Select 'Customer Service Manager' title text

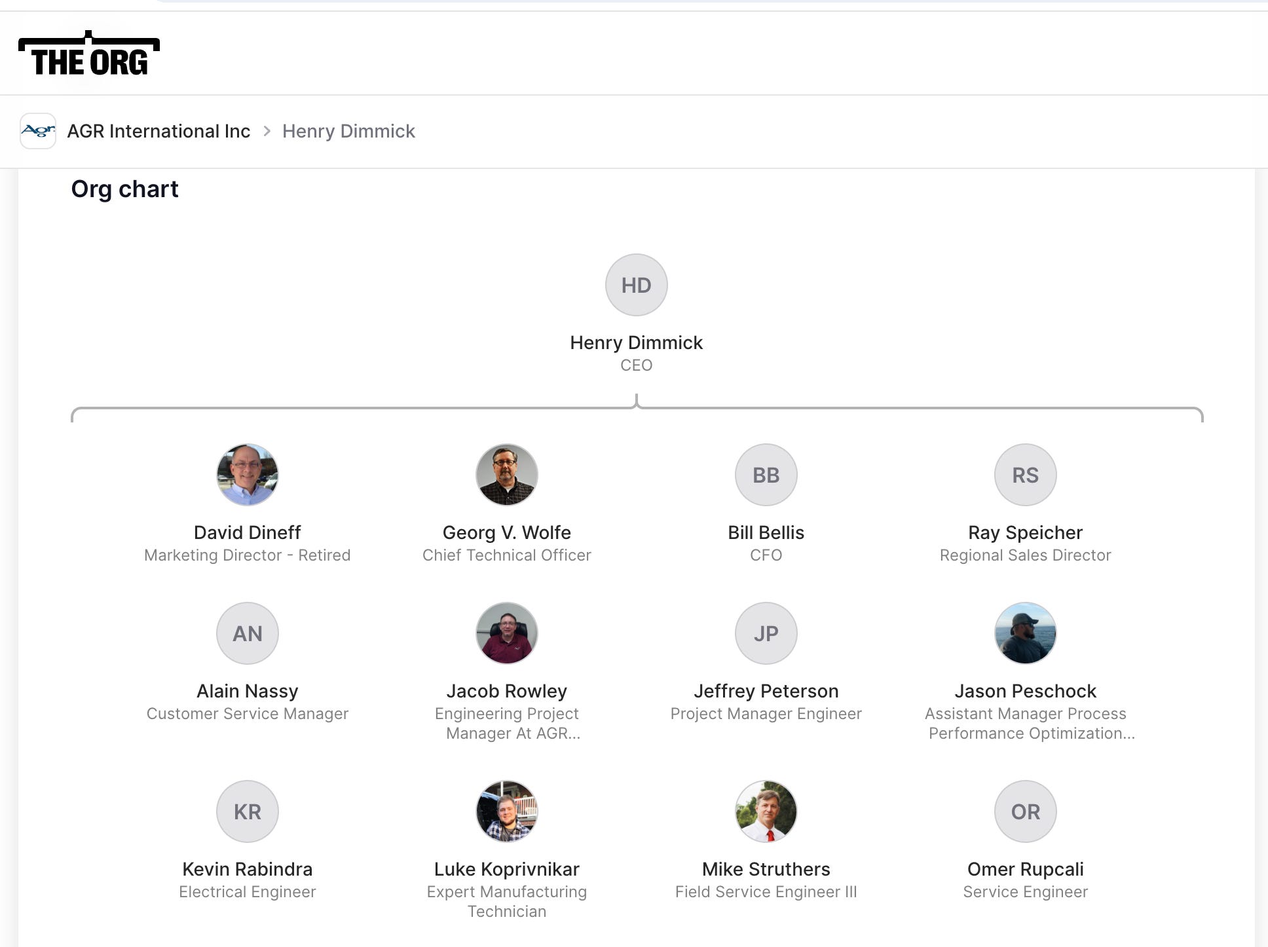(x=248, y=714)
